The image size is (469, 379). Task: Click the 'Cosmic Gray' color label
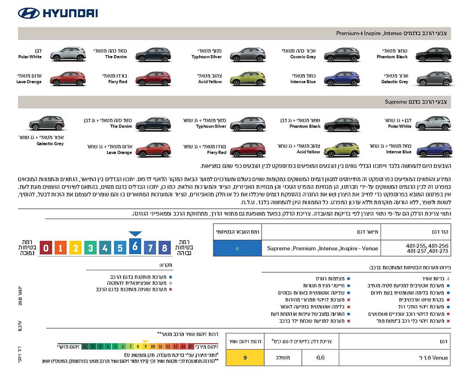pyautogui.click(x=303, y=57)
